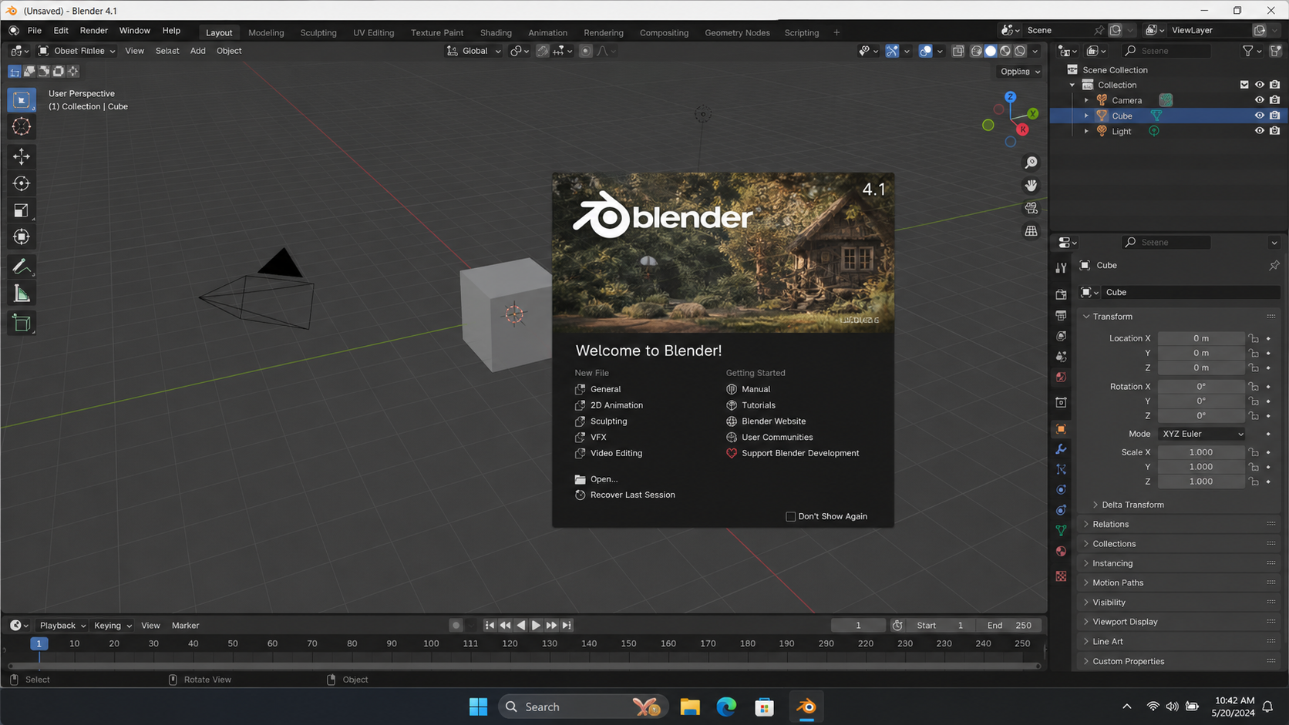1289x725 pixels.
Task: Click the Location X value slider
Action: click(1201, 339)
